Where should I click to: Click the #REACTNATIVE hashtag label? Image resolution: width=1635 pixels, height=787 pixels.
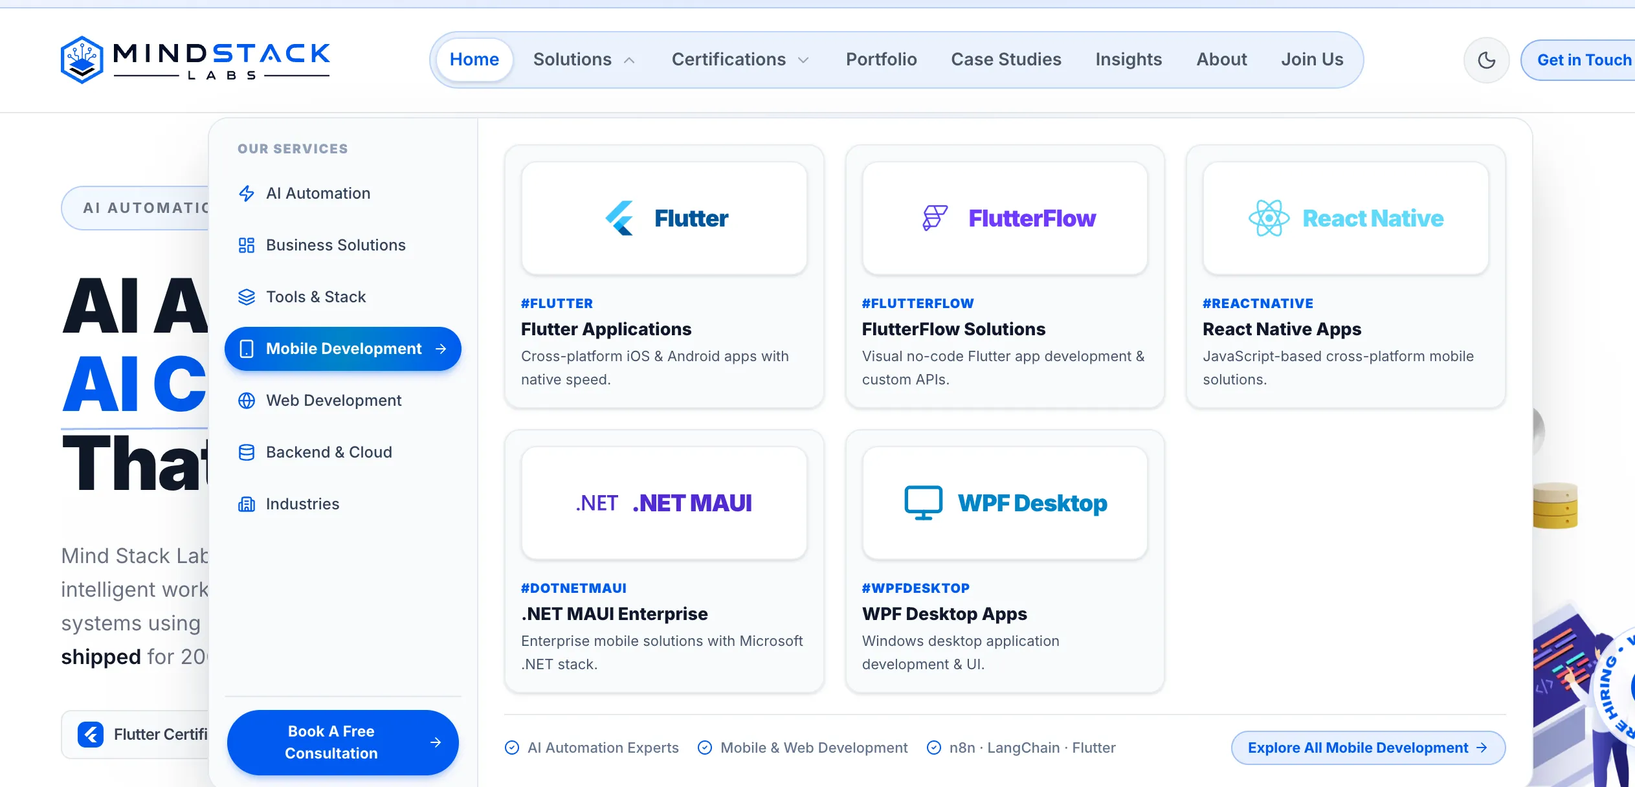pos(1258,304)
